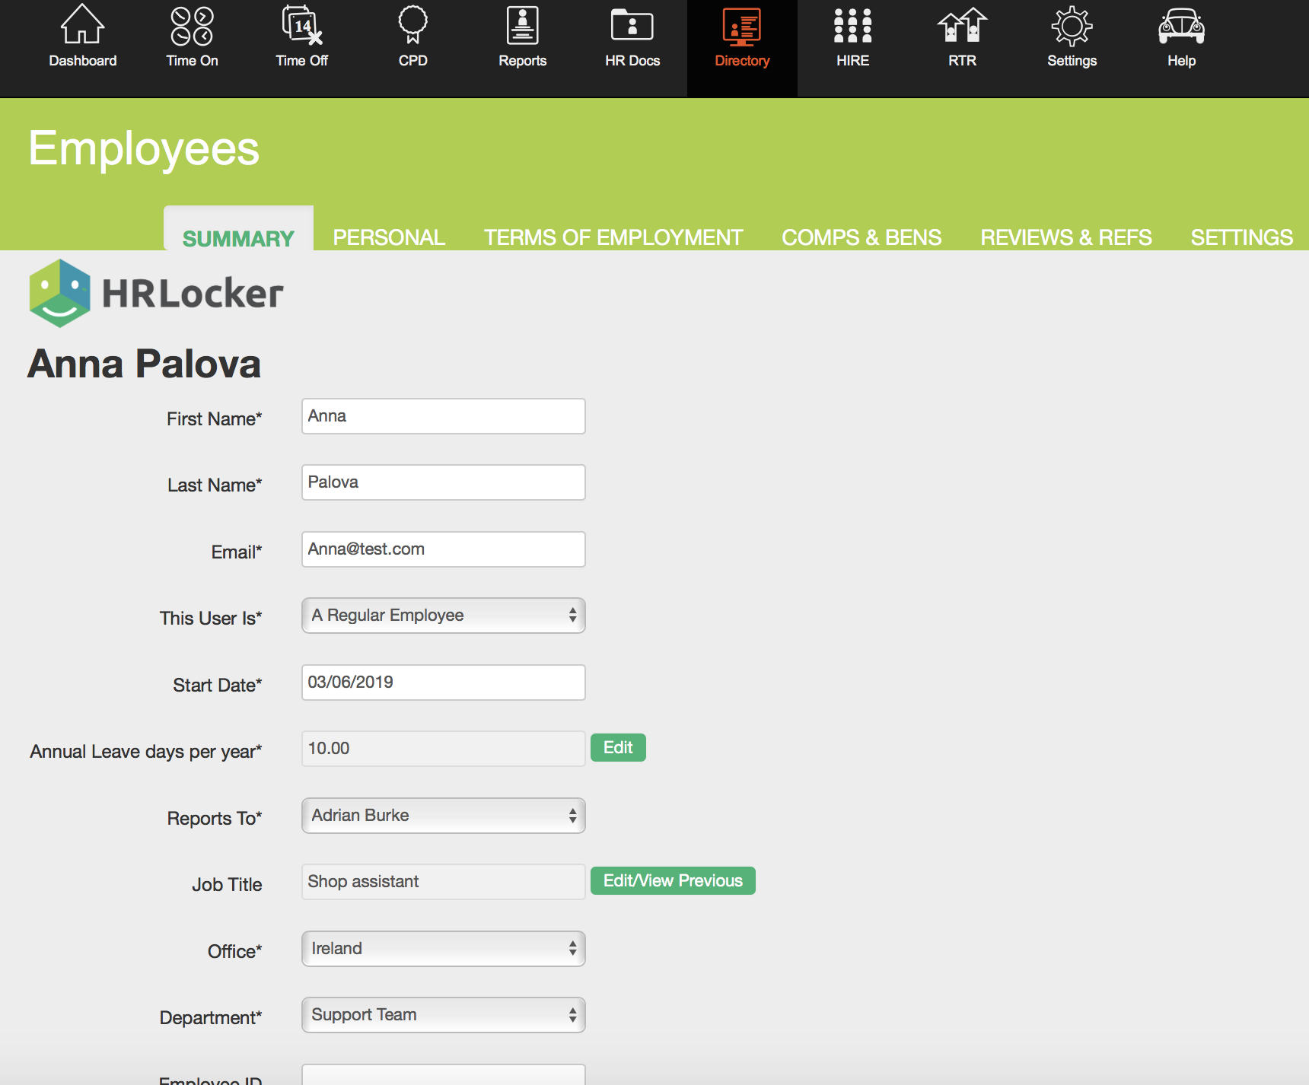Switch to the Personal tab
Image resolution: width=1309 pixels, height=1085 pixels.
coord(389,237)
